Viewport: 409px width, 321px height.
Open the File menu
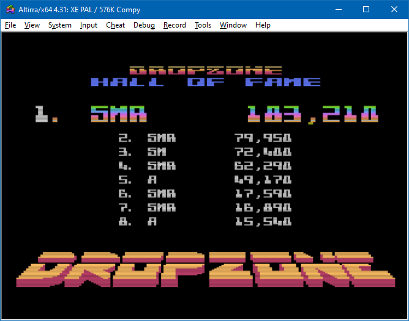coord(10,25)
